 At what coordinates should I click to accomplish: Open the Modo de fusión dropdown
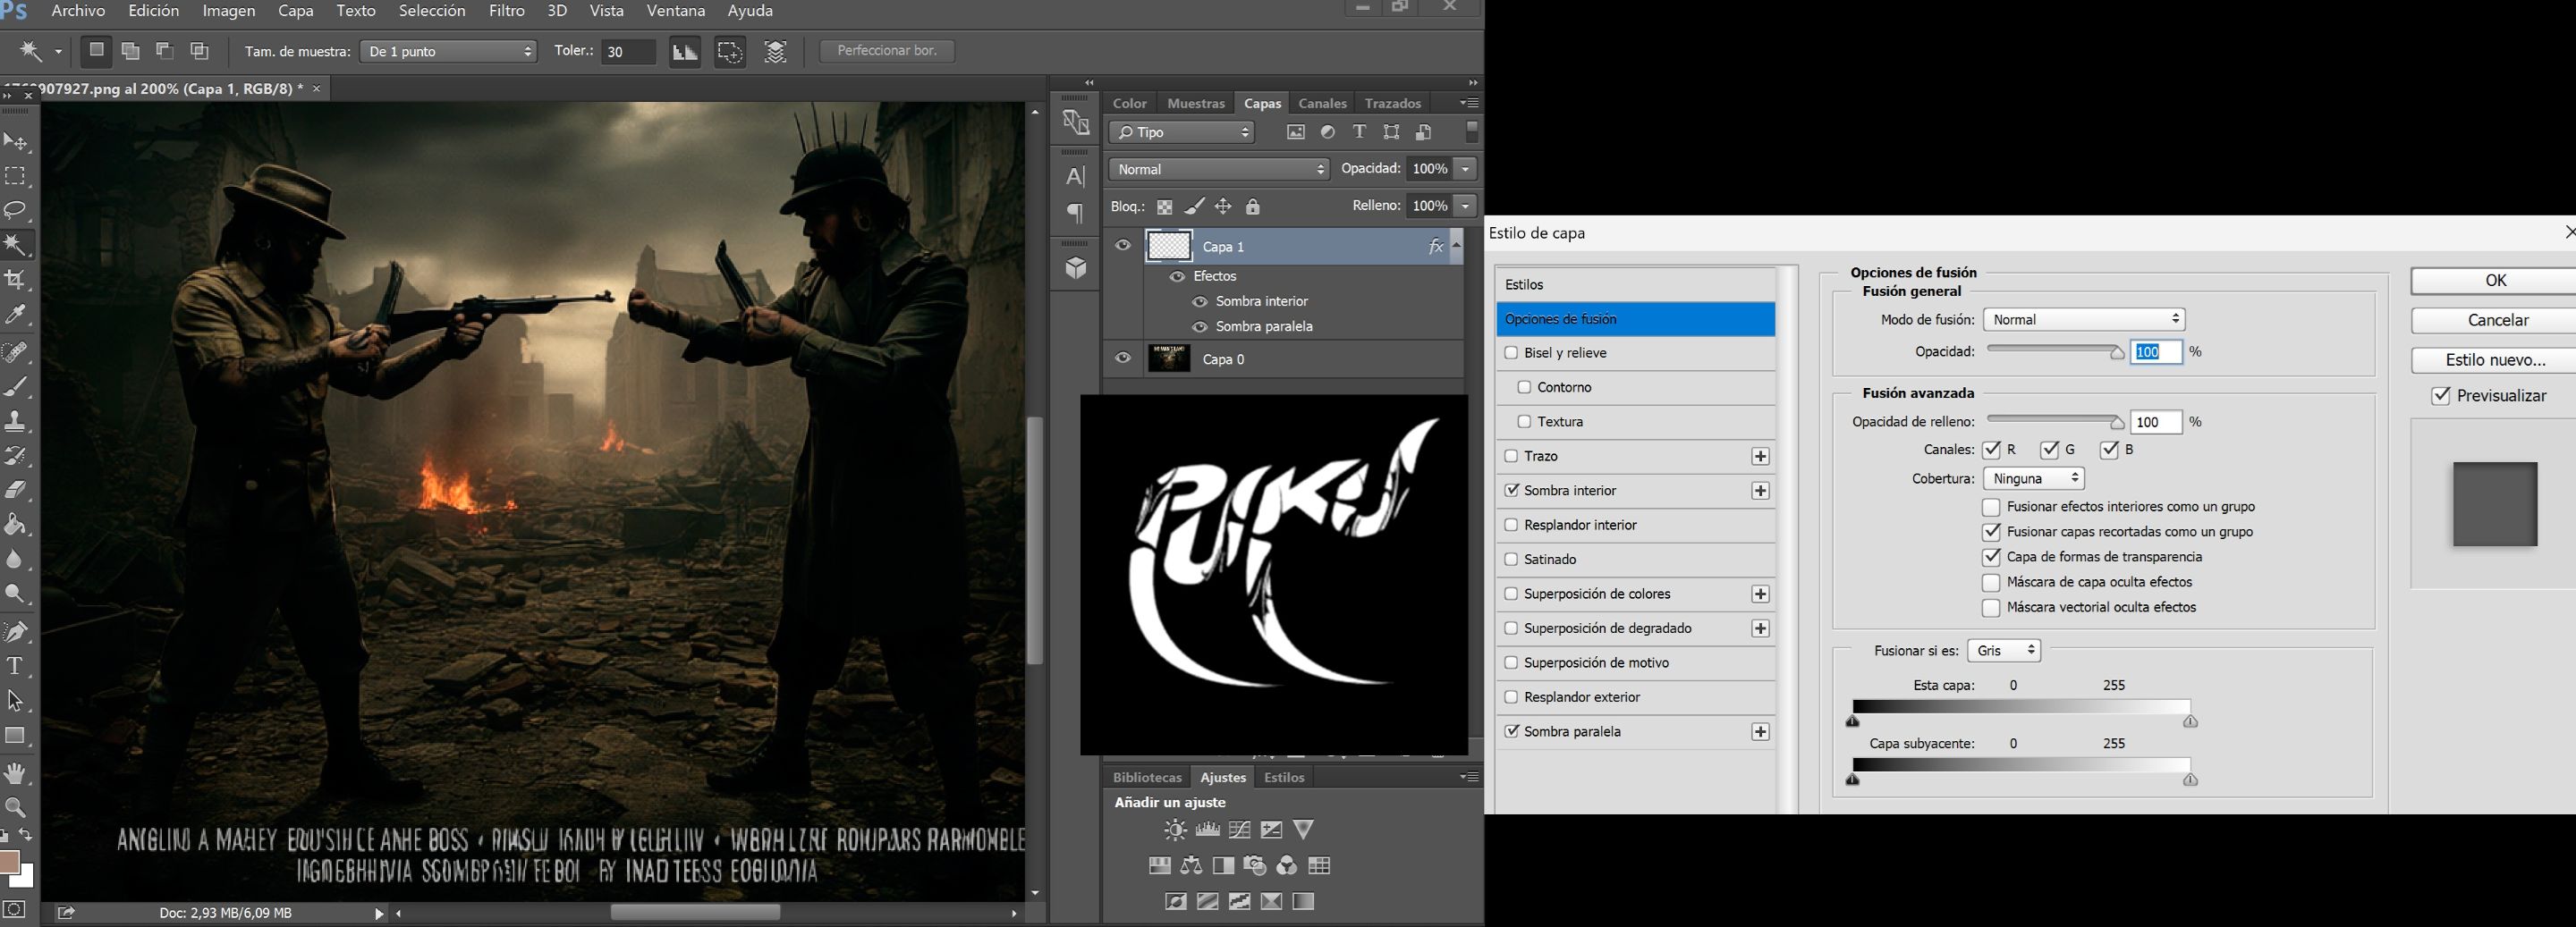coord(2084,320)
